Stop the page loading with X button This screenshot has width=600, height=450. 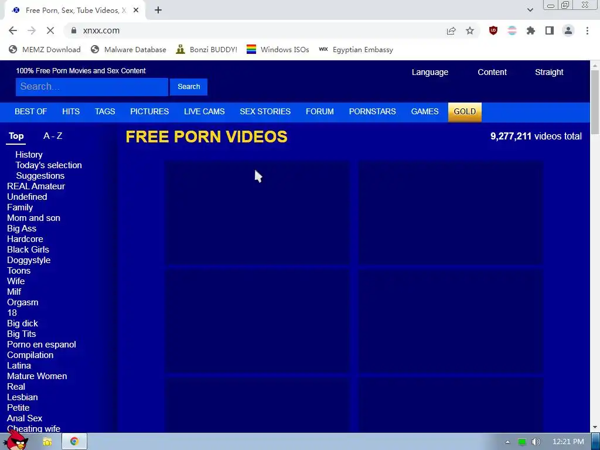tap(50, 30)
